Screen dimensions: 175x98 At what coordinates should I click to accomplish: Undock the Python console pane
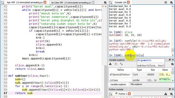[170, 89]
